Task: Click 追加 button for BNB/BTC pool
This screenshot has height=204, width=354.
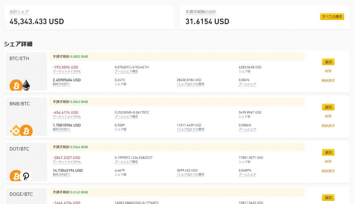Action: pos(328,107)
